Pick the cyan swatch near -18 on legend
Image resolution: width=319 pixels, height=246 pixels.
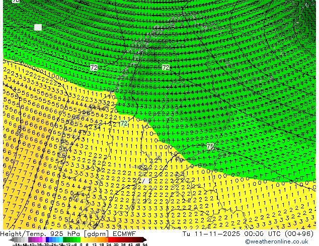click(61, 239)
